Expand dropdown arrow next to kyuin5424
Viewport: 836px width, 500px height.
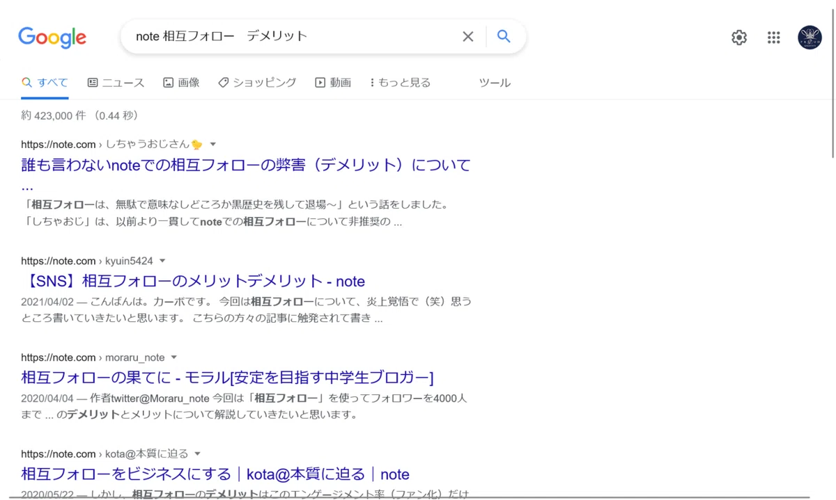[162, 261]
